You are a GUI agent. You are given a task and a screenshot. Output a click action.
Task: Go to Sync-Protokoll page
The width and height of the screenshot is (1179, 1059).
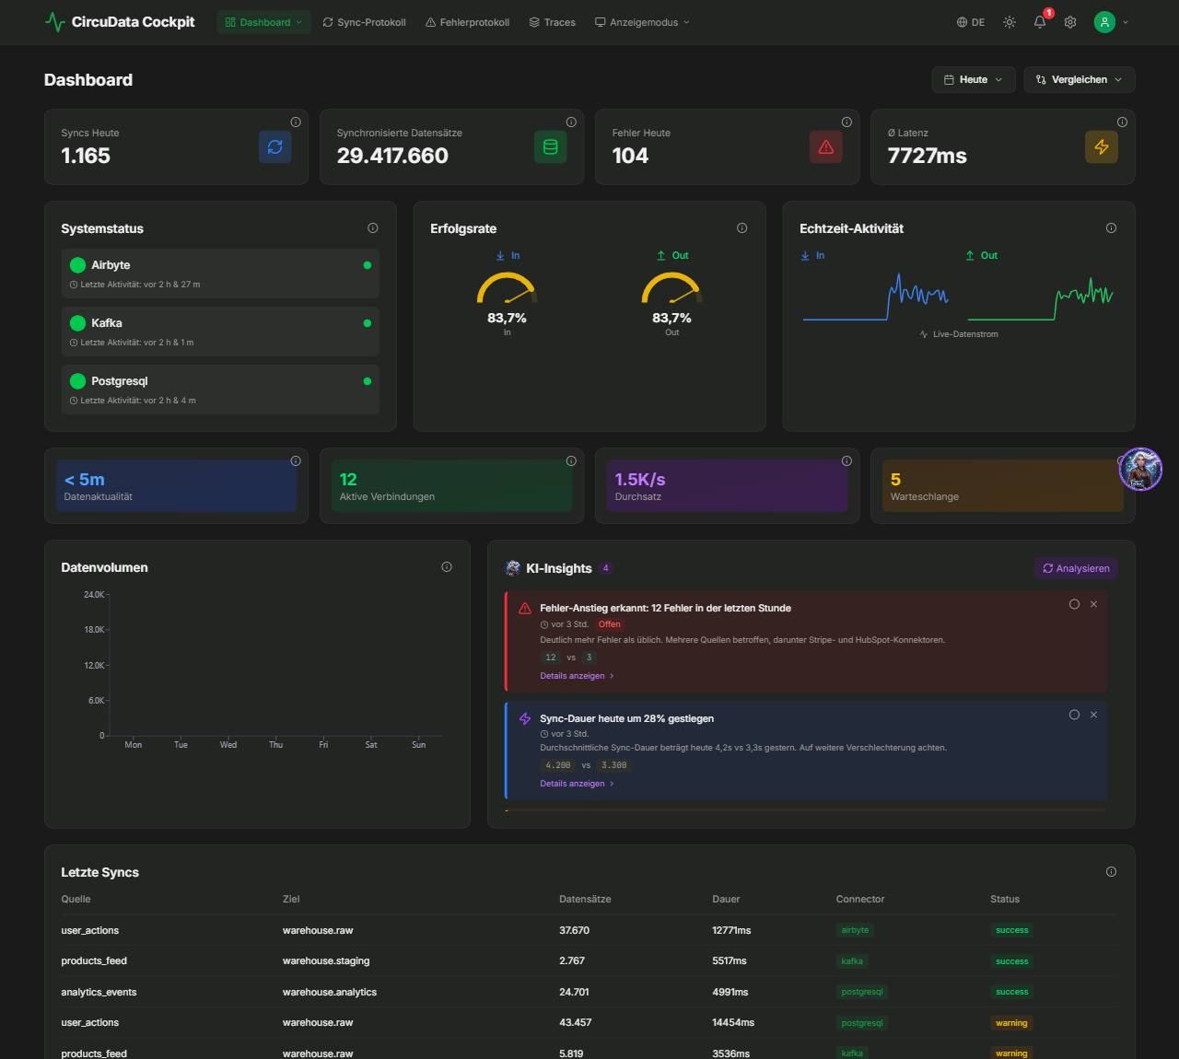pyautogui.click(x=364, y=22)
